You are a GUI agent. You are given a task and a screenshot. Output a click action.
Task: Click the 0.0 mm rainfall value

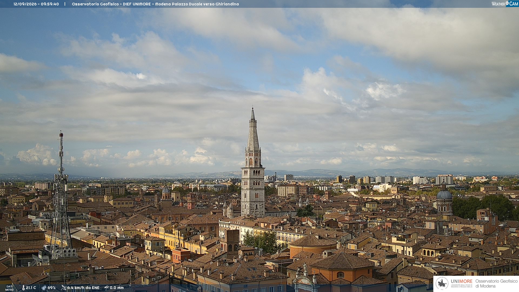tap(117, 288)
